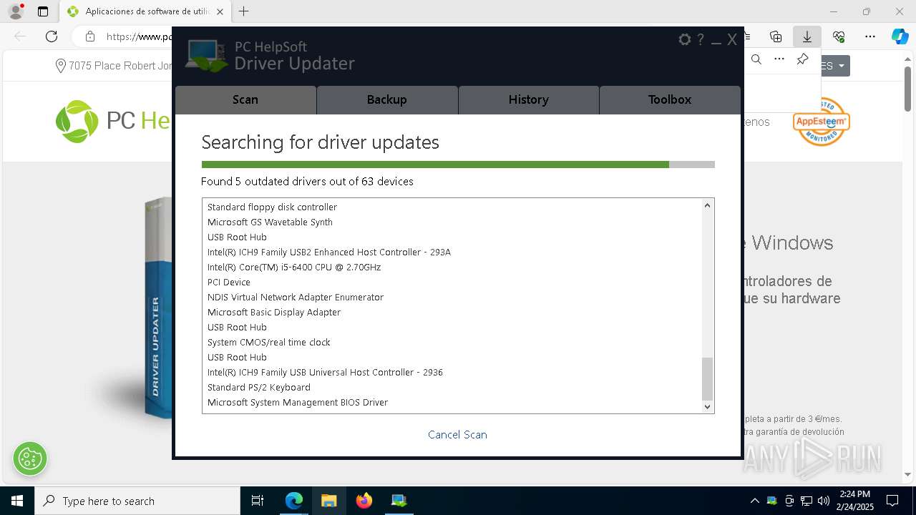Open the taskbar clock and date
916x515 pixels.
tap(854, 501)
